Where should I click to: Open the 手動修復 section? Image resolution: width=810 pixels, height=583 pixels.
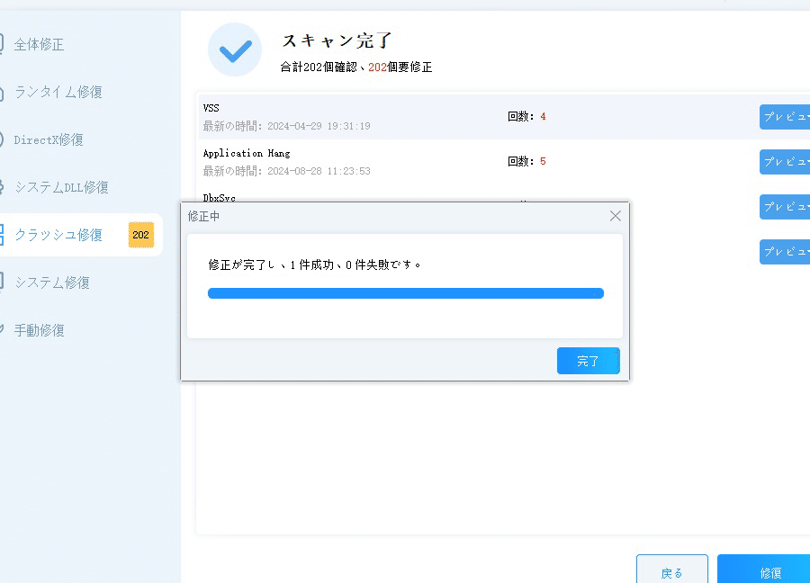(40, 330)
